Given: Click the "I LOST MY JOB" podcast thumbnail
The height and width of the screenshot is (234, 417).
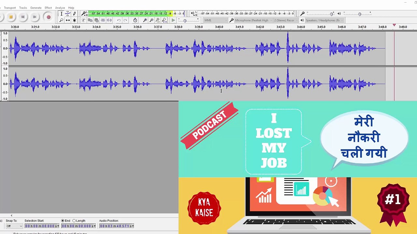Looking at the screenshot, I should (x=298, y=167).
